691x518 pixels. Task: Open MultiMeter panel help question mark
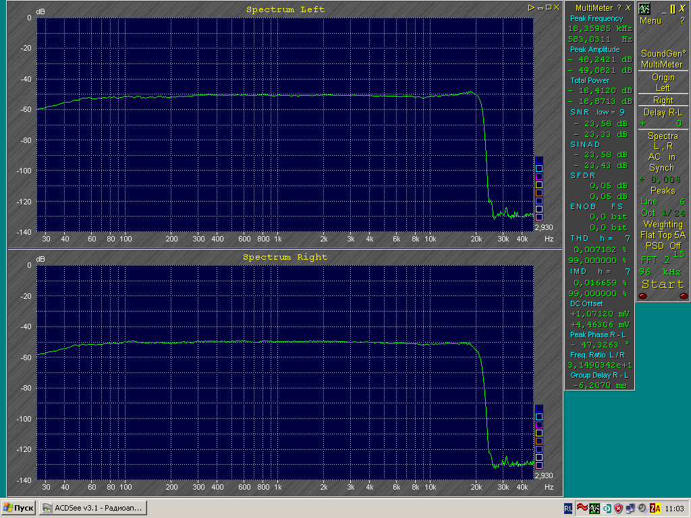pyautogui.click(x=619, y=7)
